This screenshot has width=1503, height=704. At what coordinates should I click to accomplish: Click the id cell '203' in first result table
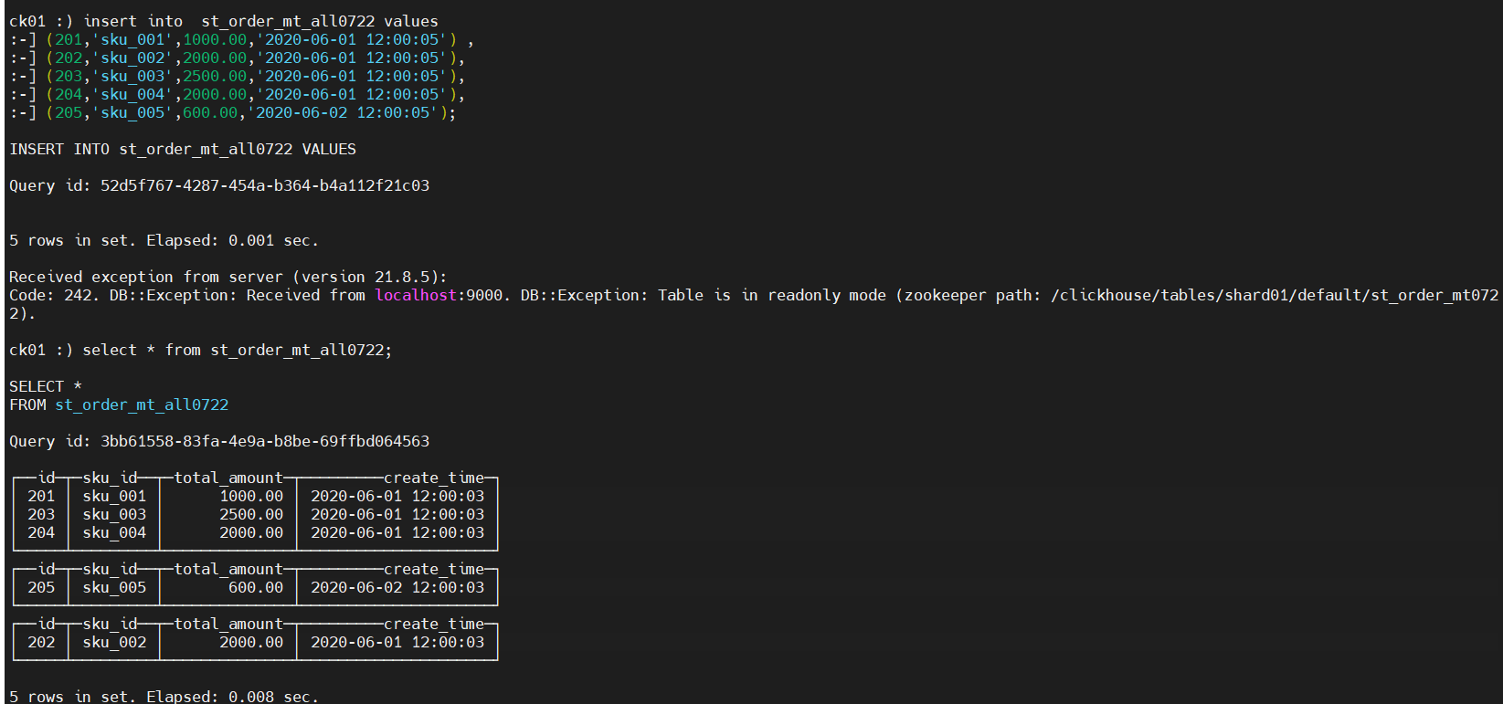[x=41, y=514]
